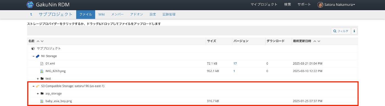Select S3 Compatible Storage: satoru196 row label

73,86
